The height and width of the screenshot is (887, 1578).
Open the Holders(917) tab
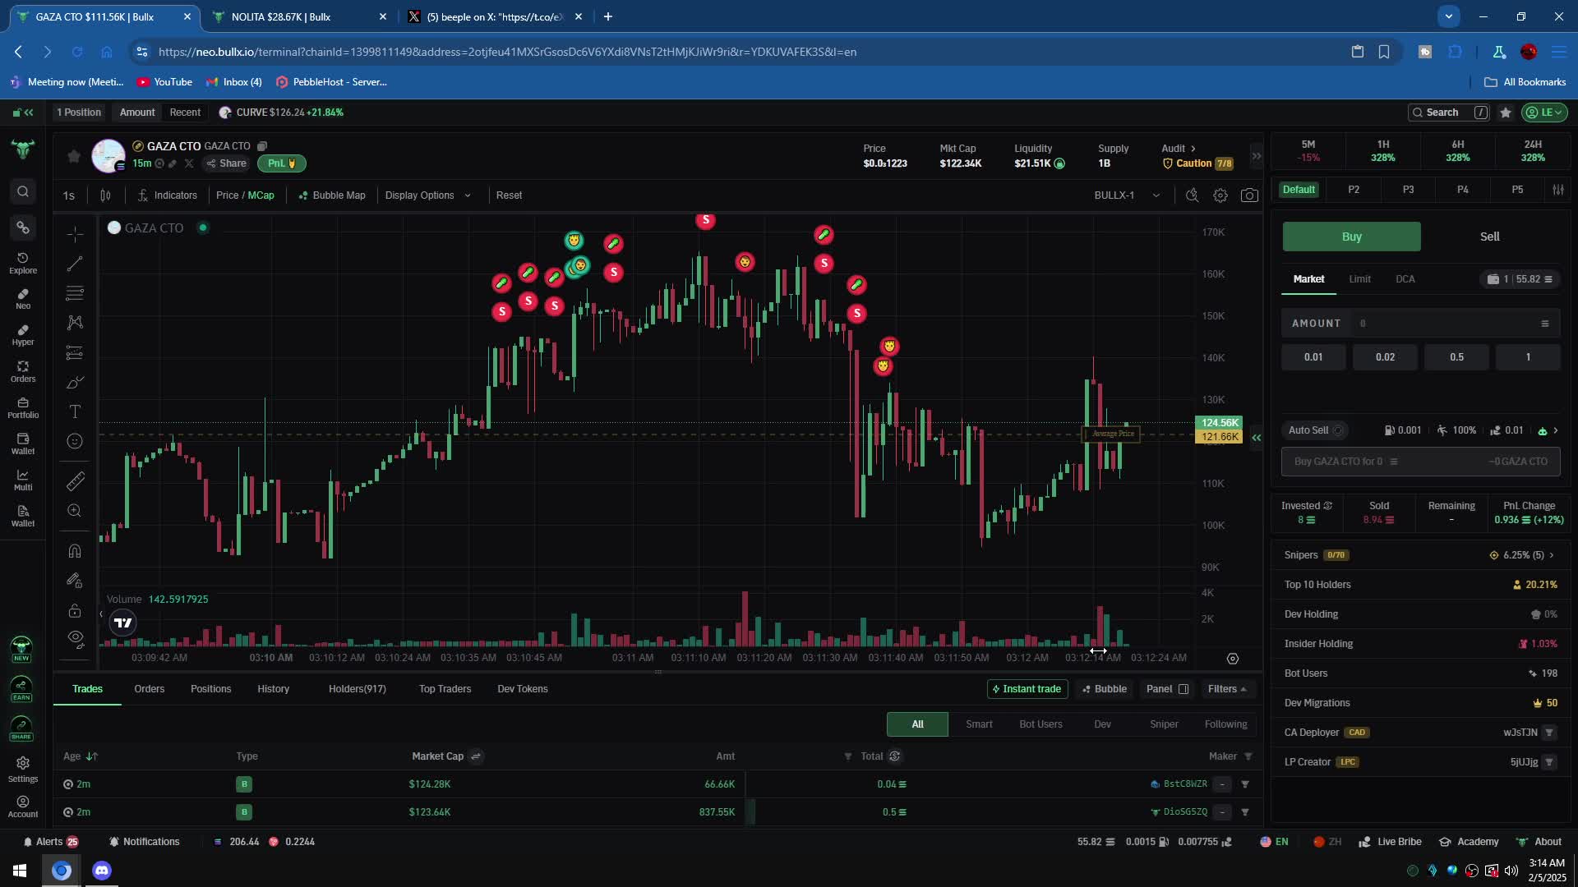tap(358, 689)
